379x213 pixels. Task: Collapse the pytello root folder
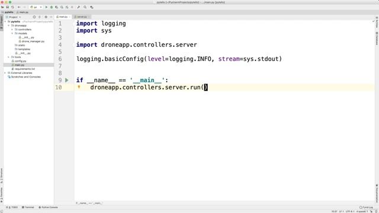pyautogui.click(x=5, y=21)
